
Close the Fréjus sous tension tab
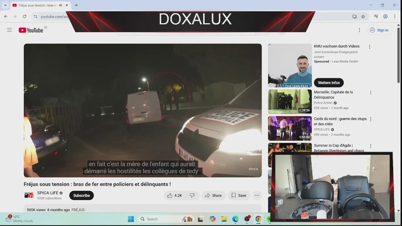(x=67, y=5)
